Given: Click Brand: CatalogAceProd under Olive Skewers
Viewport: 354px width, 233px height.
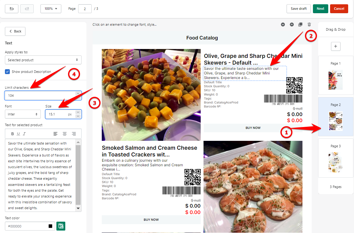Looking at the screenshot, I should click(x=221, y=102).
